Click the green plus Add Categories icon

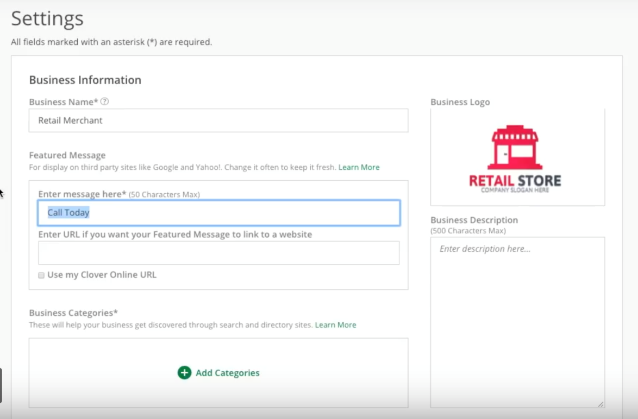[184, 373]
